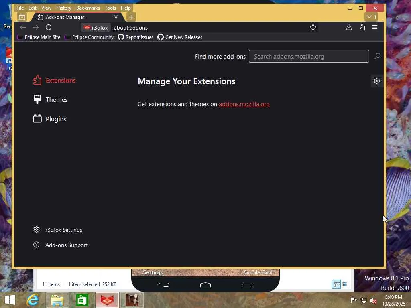Image resolution: width=411 pixels, height=308 pixels.
Task: Follow the addons.mozilla.org link
Action: pos(244,104)
